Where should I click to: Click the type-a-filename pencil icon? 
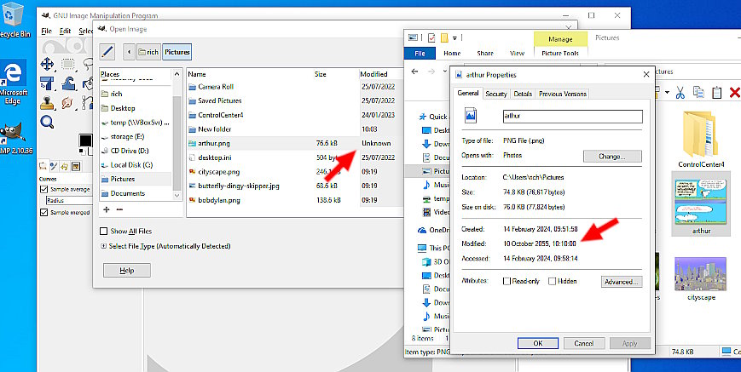[107, 52]
